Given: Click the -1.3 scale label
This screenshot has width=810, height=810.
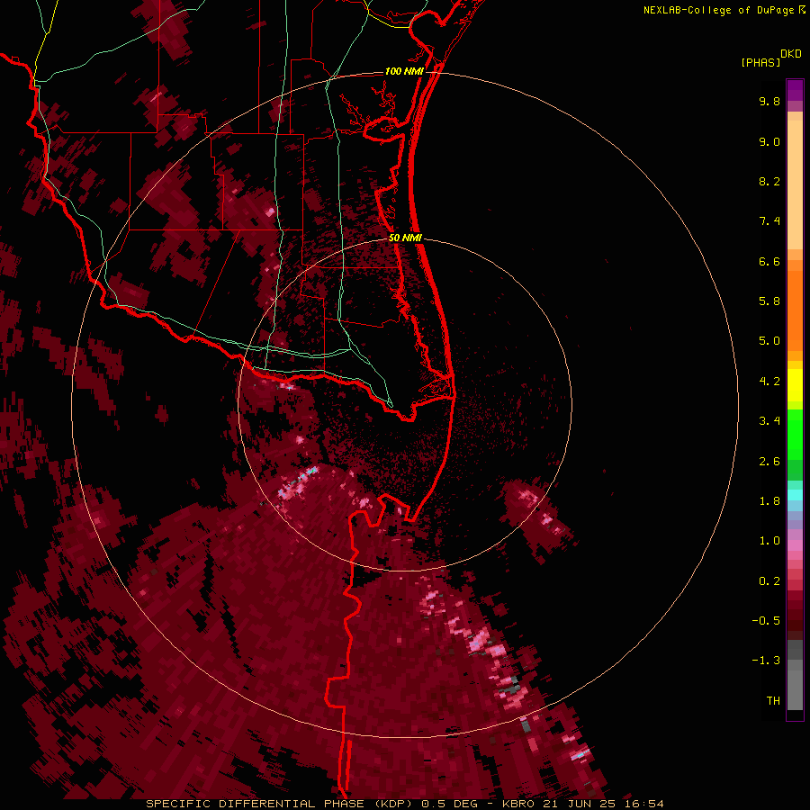Looking at the screenshot, I should tap(766, 661).
